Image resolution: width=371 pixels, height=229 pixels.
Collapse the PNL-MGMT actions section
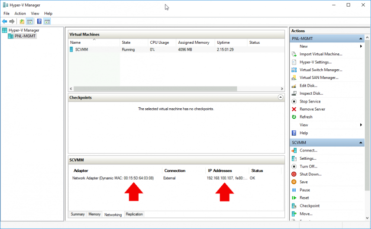(x=360, y=38)
